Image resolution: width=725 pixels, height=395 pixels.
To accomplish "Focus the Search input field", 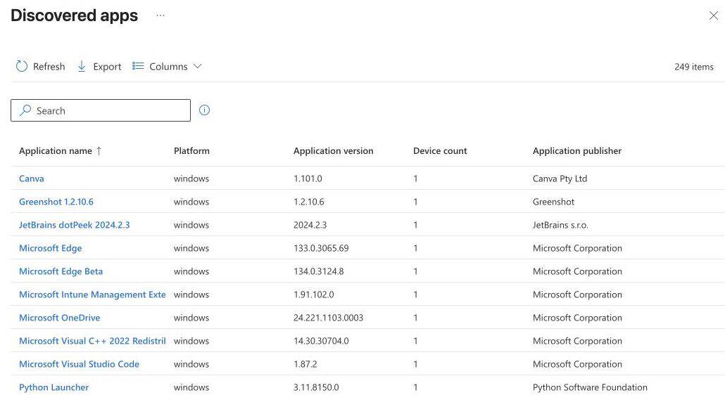I will coord(101,110).
